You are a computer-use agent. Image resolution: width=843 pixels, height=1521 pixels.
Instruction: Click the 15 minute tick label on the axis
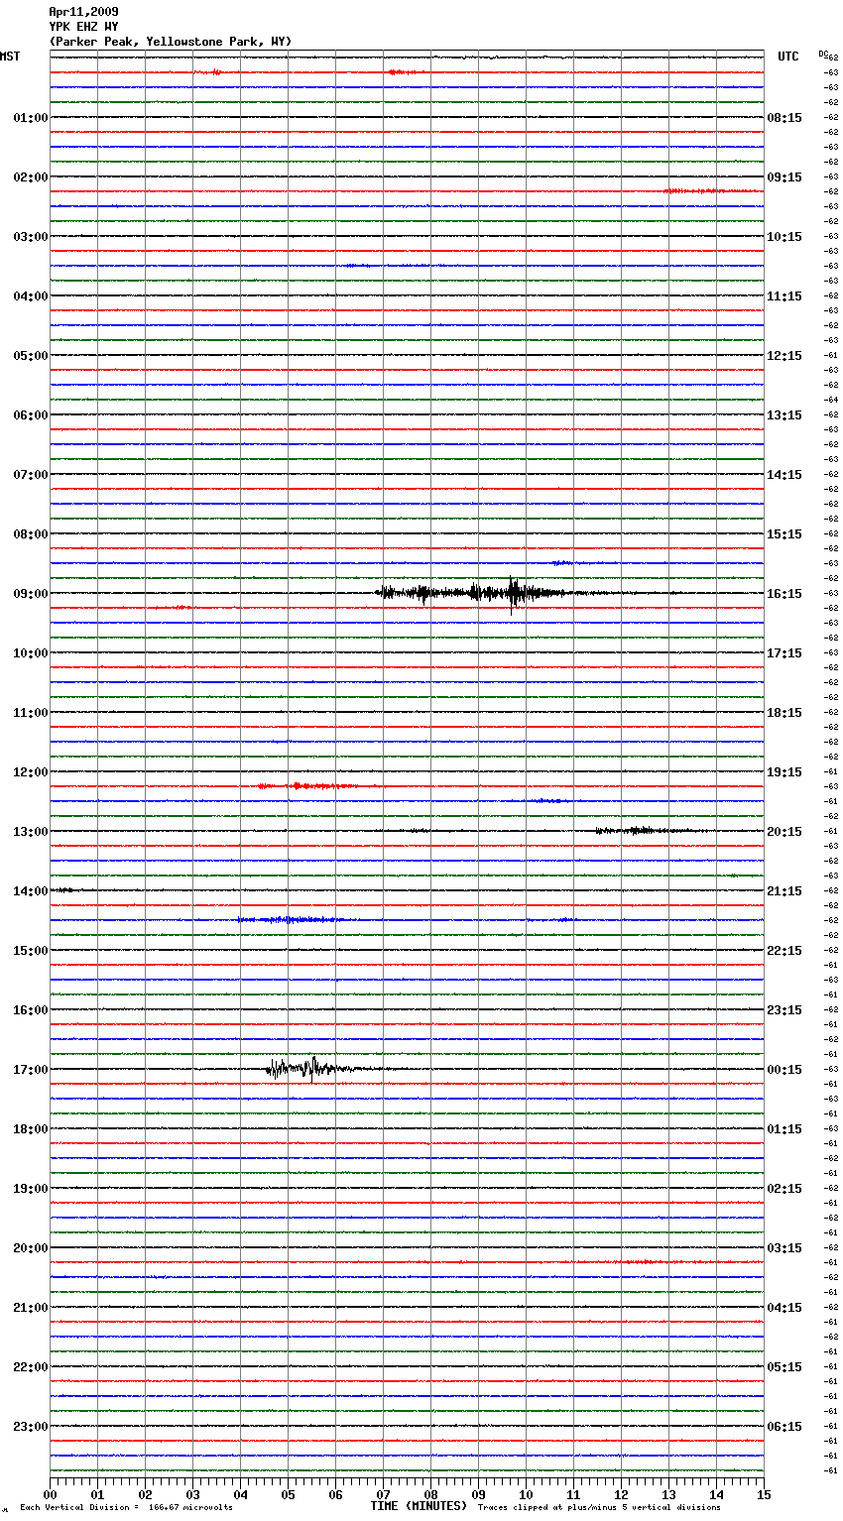tap(764, 1494)
